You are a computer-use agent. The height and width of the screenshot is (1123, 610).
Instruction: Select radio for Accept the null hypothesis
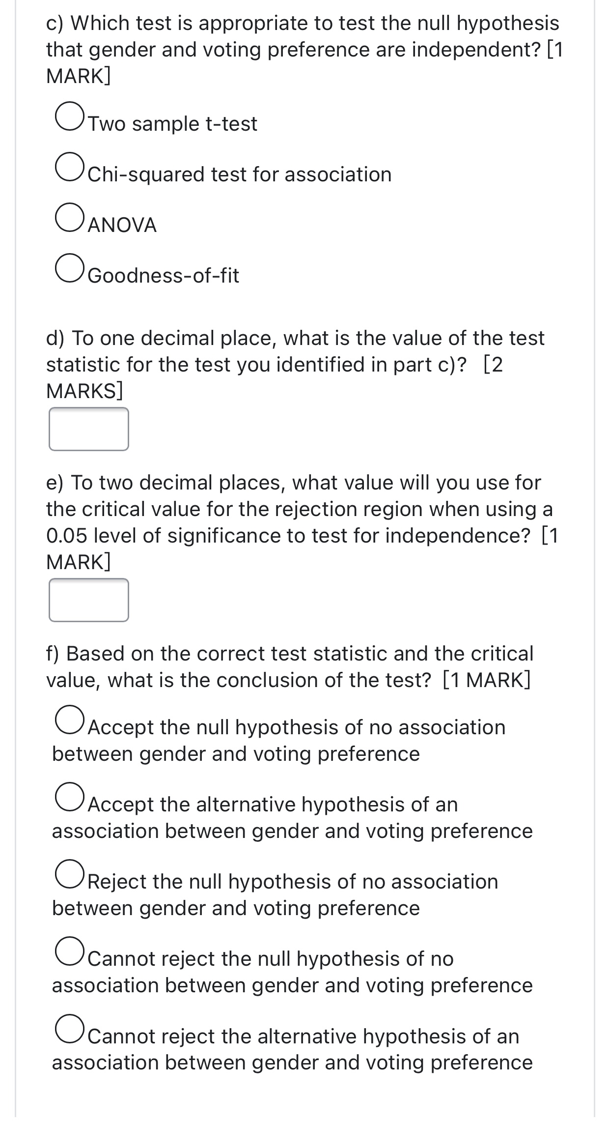69,720
